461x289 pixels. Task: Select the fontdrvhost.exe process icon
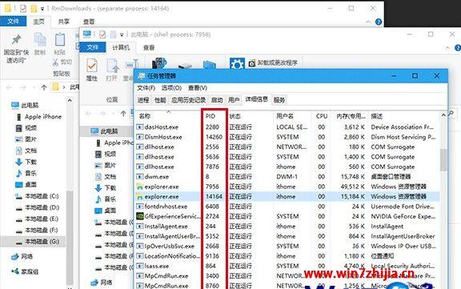[x=140, y=207]
